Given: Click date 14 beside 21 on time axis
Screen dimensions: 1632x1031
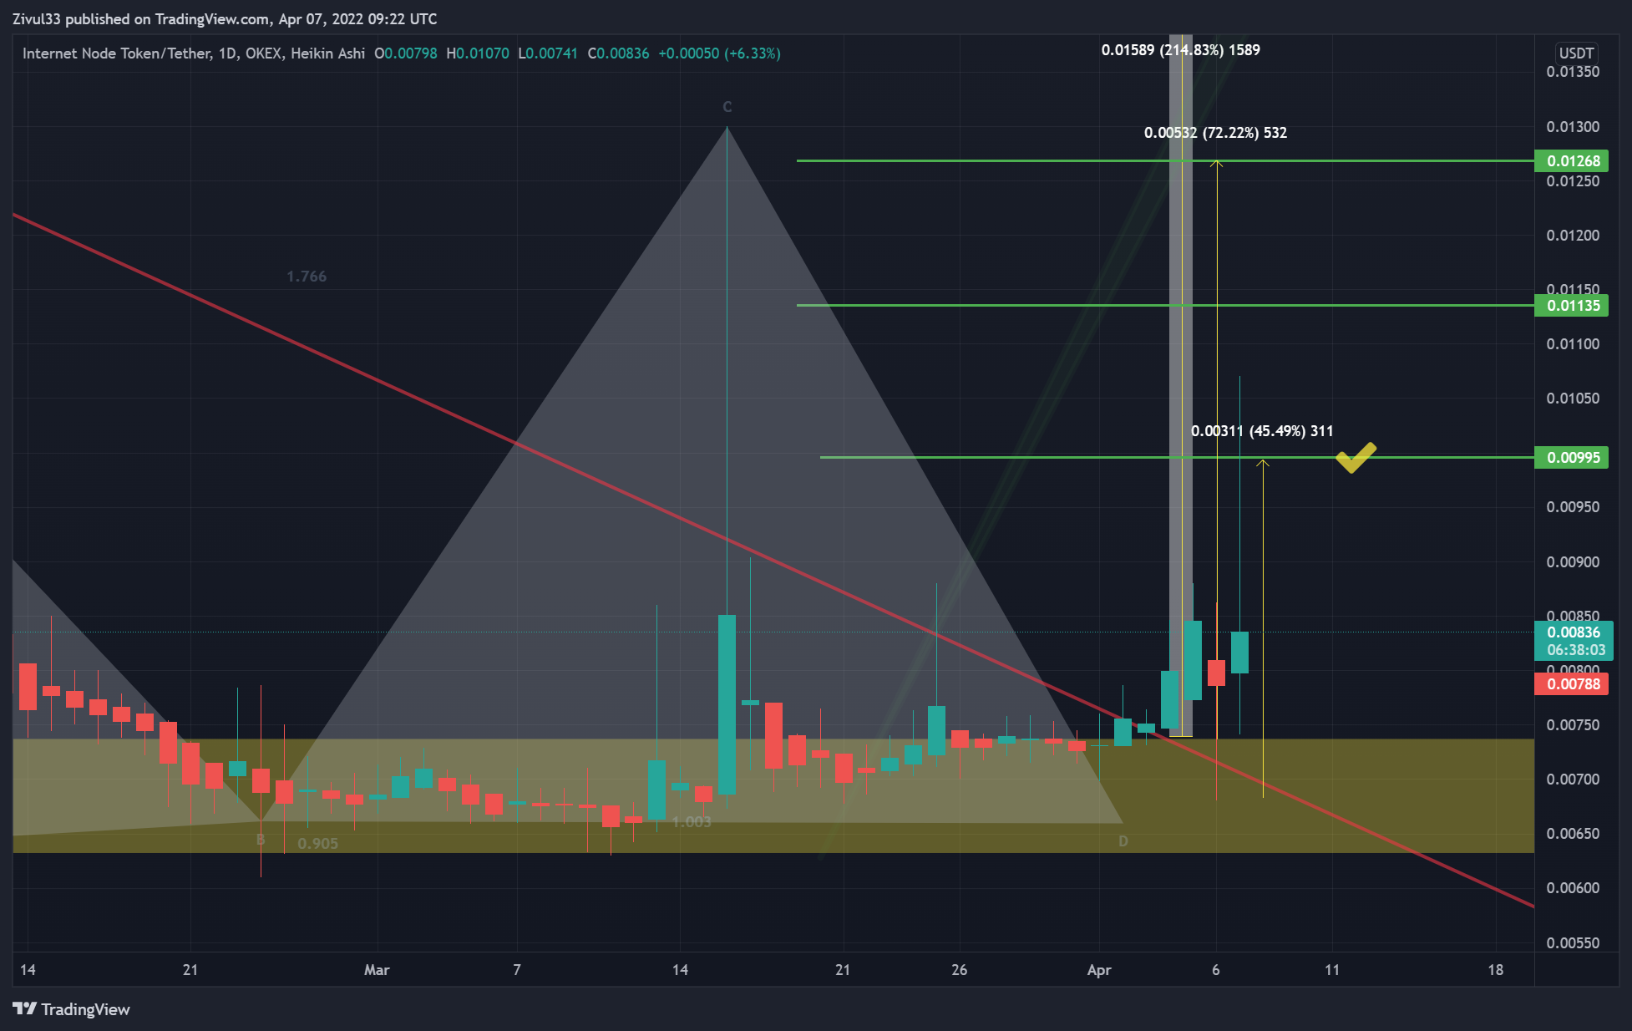Looking at the screenshot, I should [28, 970].
